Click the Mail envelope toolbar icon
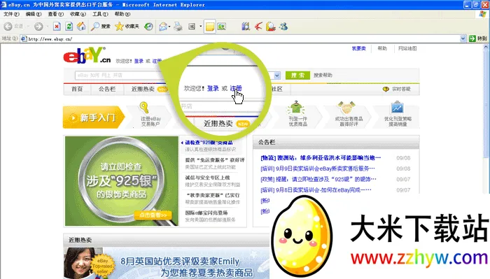The width and height of the screenshot is (490, 279). (163, 27)
